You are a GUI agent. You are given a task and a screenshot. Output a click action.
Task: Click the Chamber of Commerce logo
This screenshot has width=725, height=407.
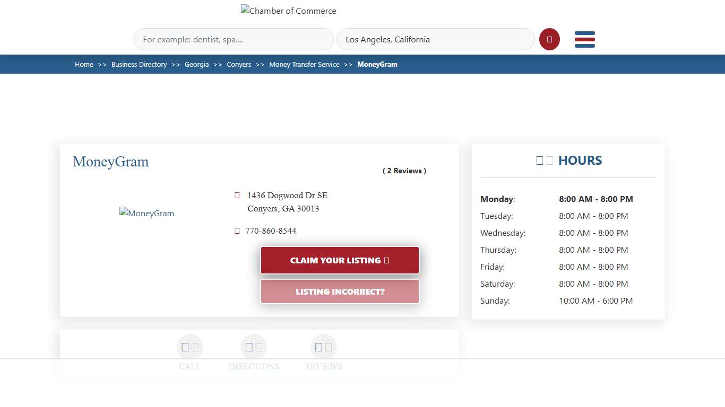(288, 11)
